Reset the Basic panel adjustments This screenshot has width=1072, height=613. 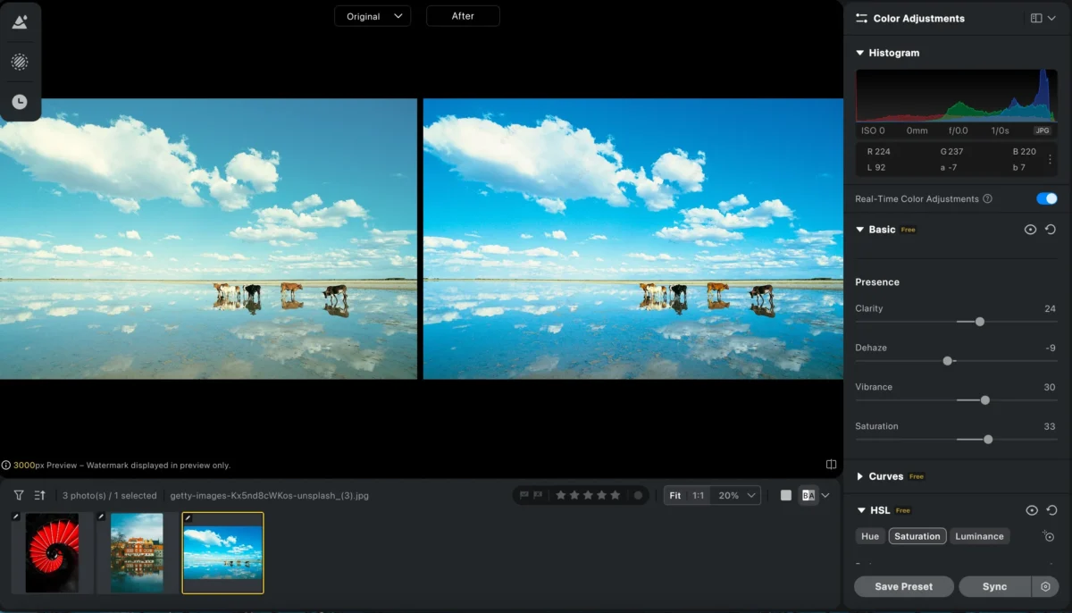pyautogui.click(x=1051, y=230)
